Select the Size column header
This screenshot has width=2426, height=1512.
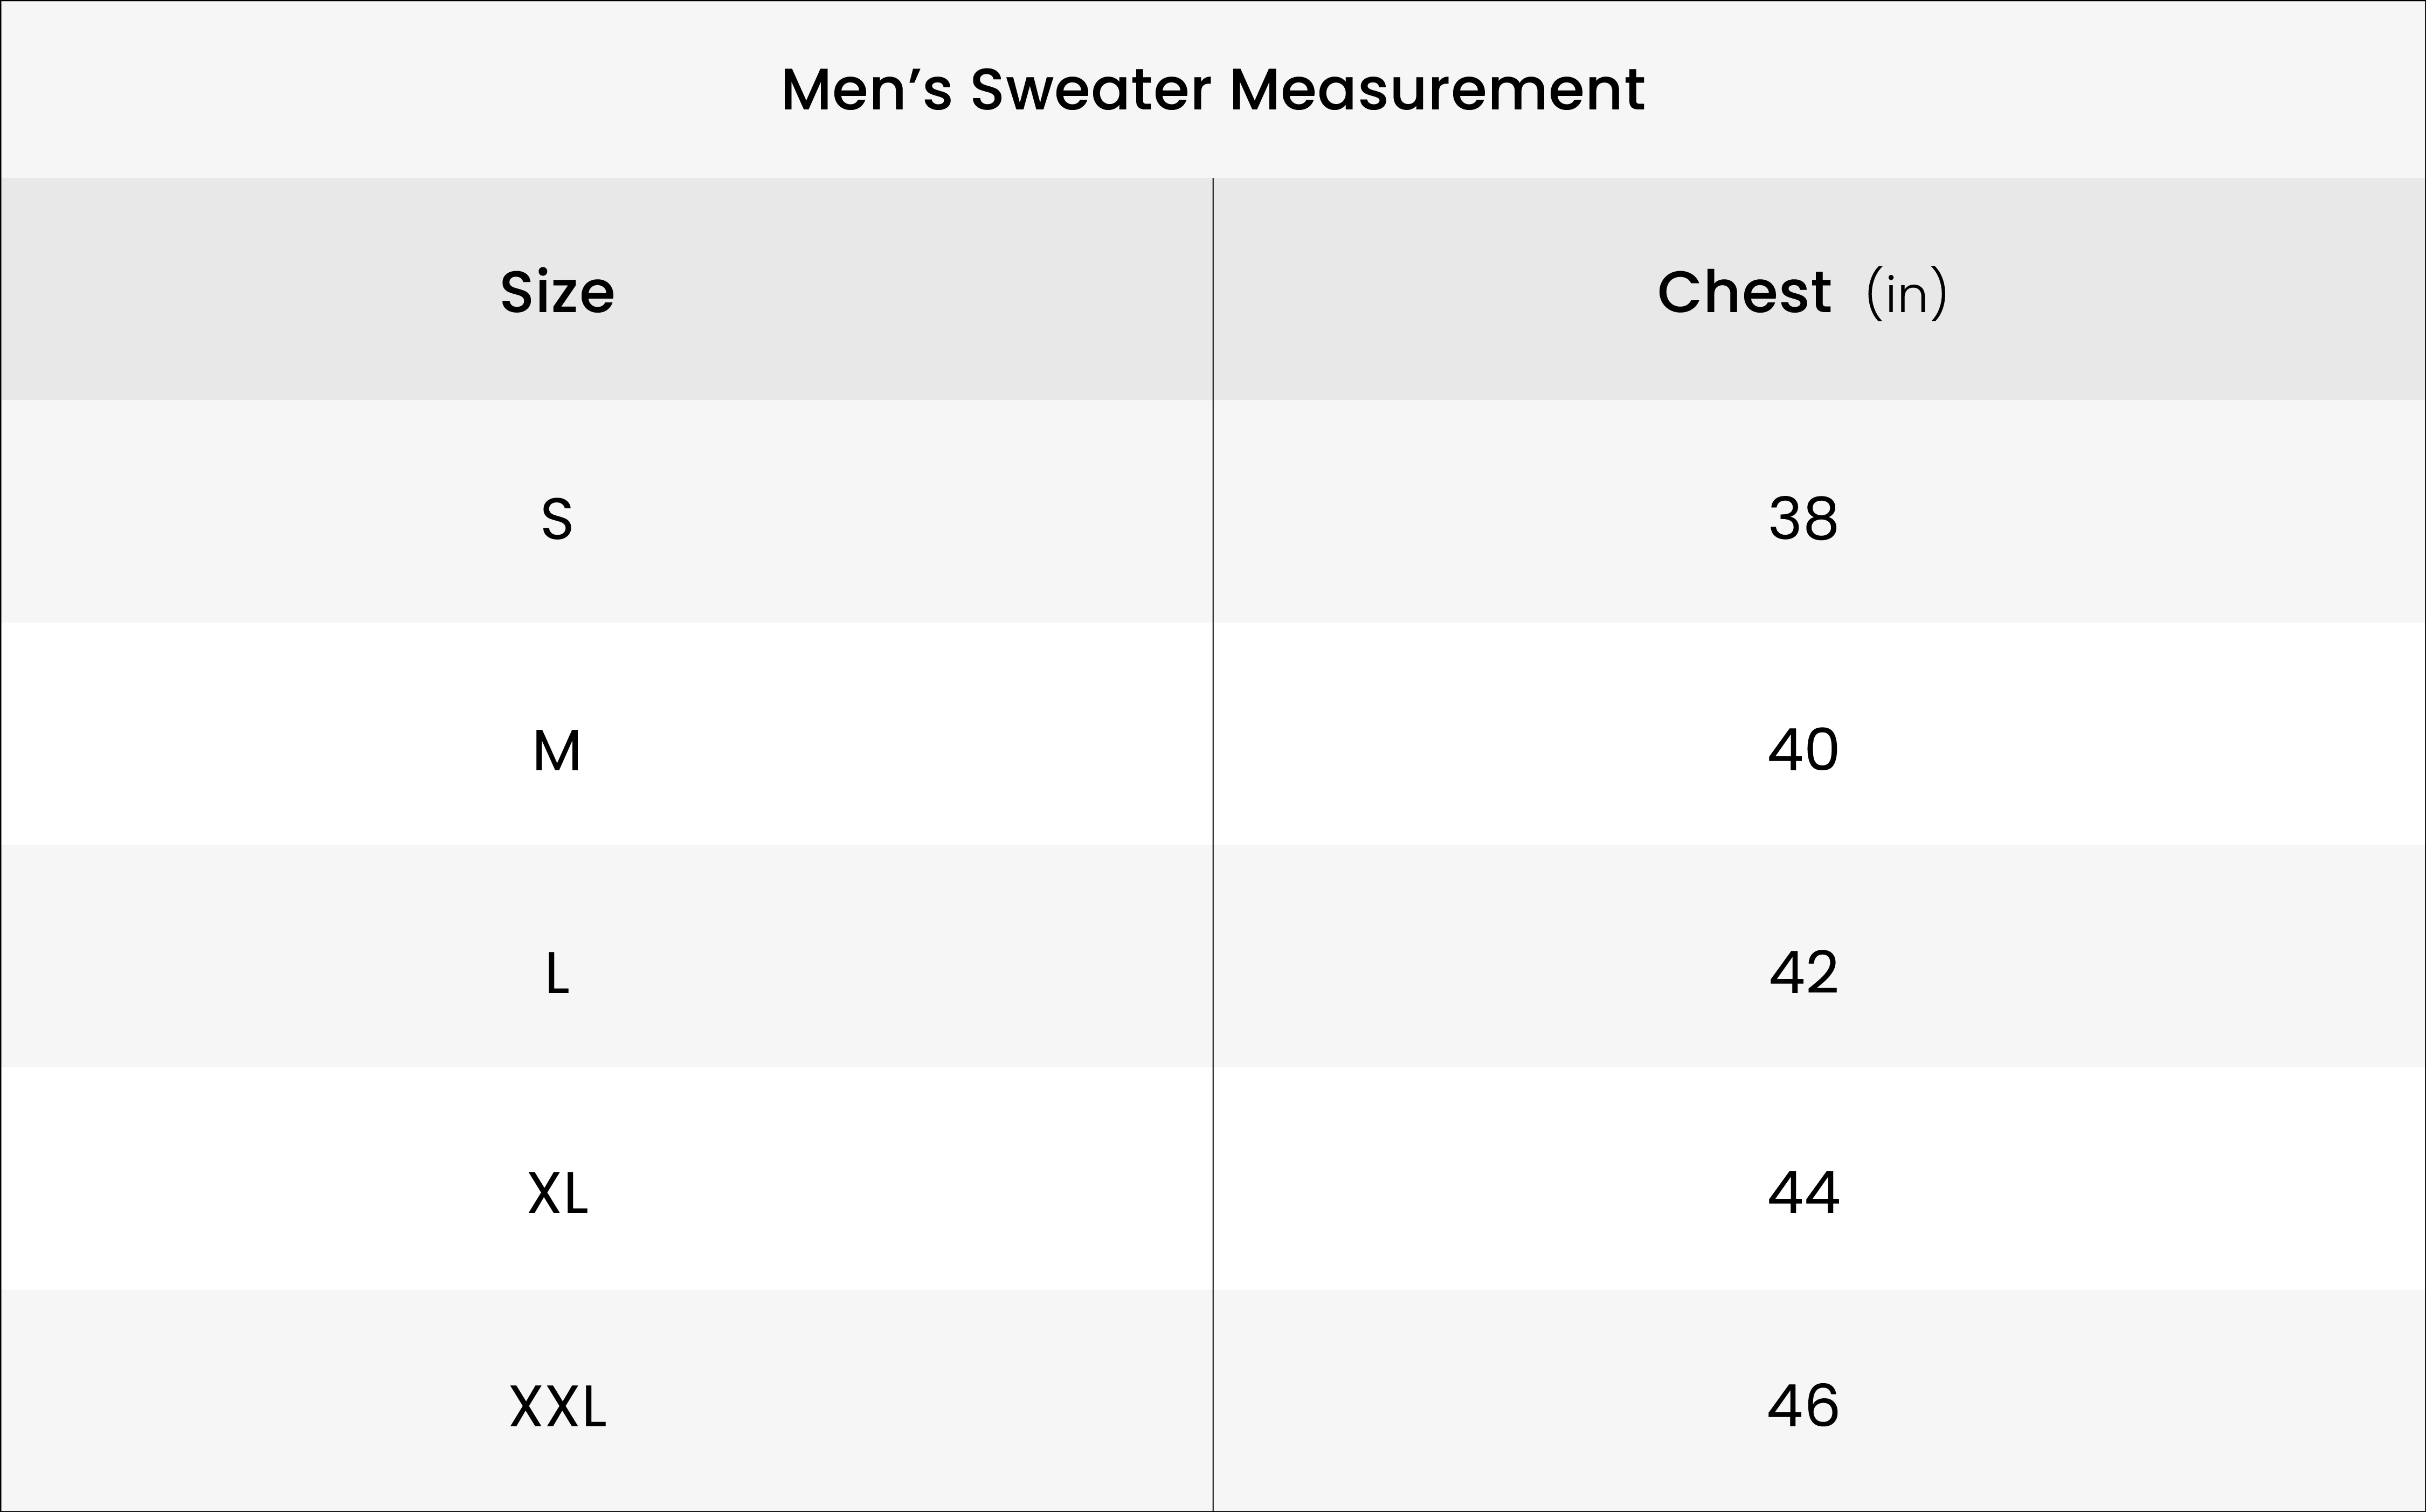tap(557, 293)
